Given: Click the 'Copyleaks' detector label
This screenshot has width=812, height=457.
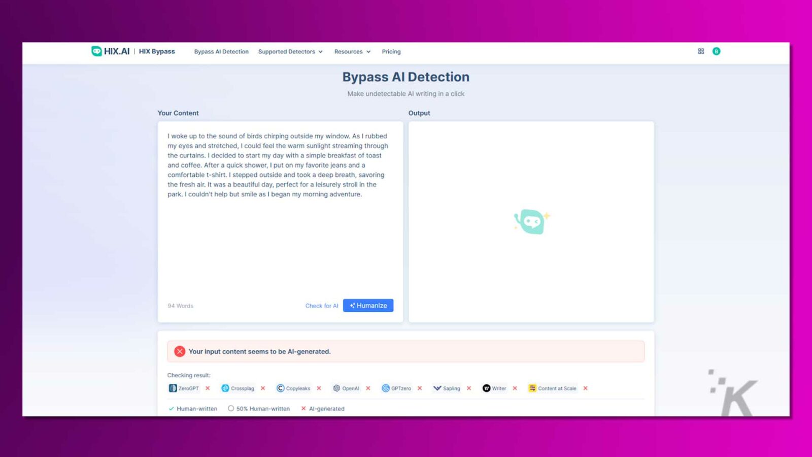Looking at the screenshot, I should (x=298, y=388).
